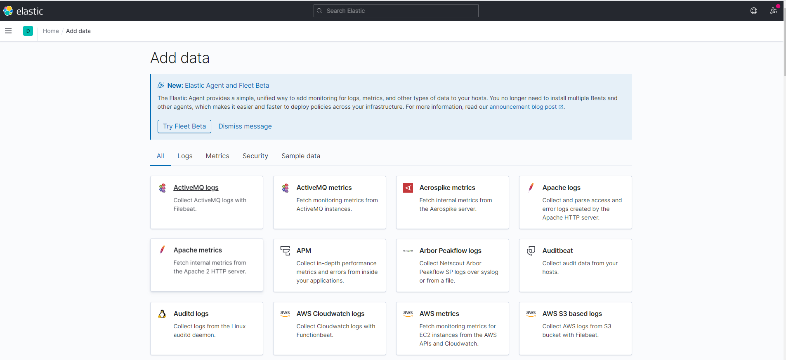This screenshot has height=360, width=786.
Task: Go to Home breadcrumb link
Action: [x=51, y=31]
